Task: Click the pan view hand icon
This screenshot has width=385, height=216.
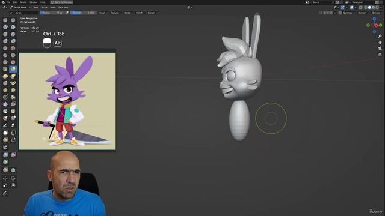Action: click(x=380, y=42)
